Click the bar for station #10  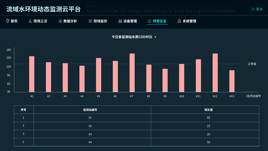(182, 78)
